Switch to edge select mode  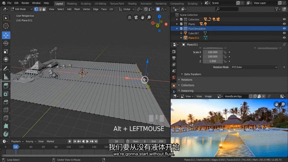click(x=40, y=9)
